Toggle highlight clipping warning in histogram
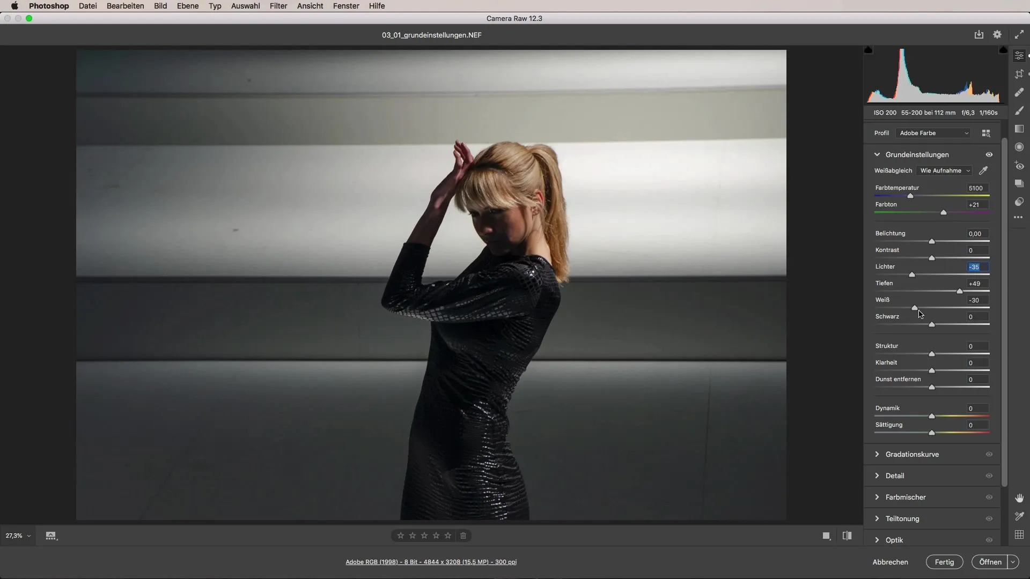The height and width of the screenshot is (579, 1030). pyautogui.click(x=1003, y=50)
